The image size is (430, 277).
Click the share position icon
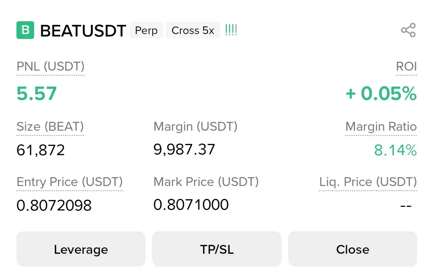pyautogui.click(x=408, y=30)
